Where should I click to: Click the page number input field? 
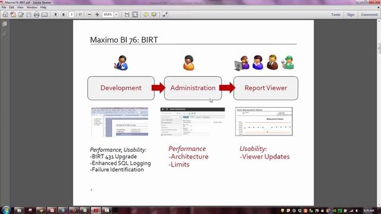pos(71,14)
